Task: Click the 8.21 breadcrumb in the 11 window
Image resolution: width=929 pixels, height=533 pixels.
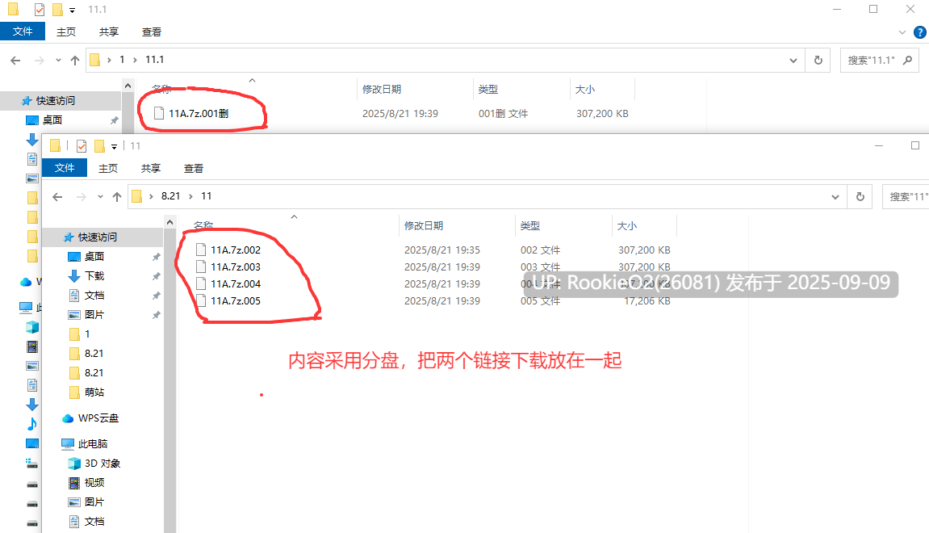Action: [170, 196]
